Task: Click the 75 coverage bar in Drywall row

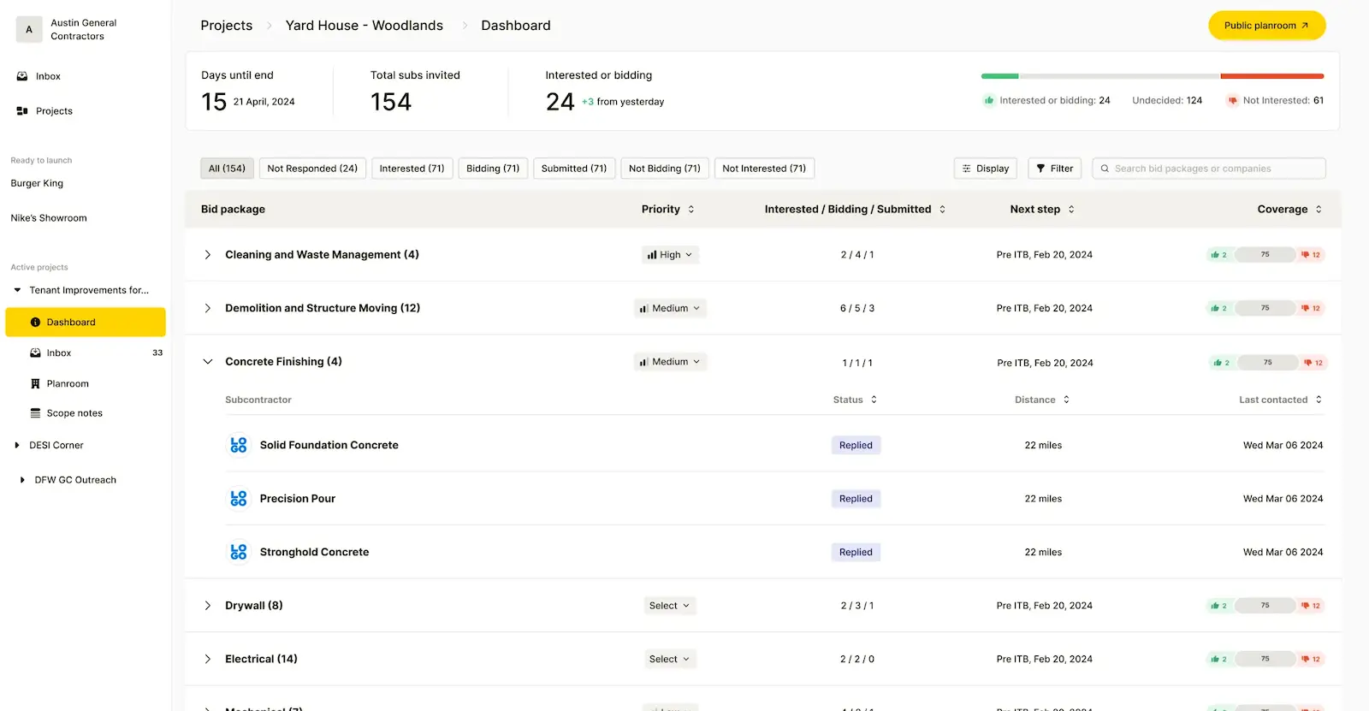Action: tap(1265, 606)
